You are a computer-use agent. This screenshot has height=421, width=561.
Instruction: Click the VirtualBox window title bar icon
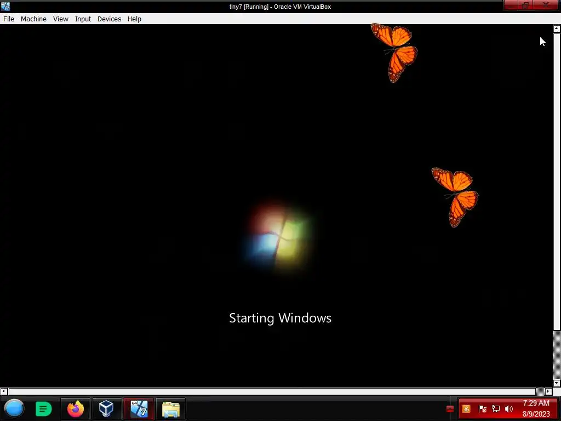5,6
